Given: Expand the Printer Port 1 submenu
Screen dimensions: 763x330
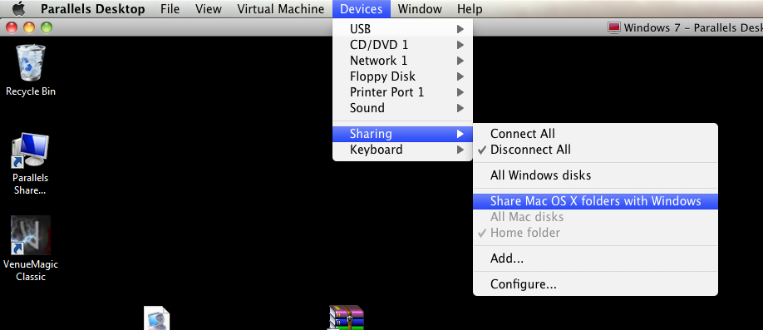Looking at the screenshot, I should click(402, 92).
